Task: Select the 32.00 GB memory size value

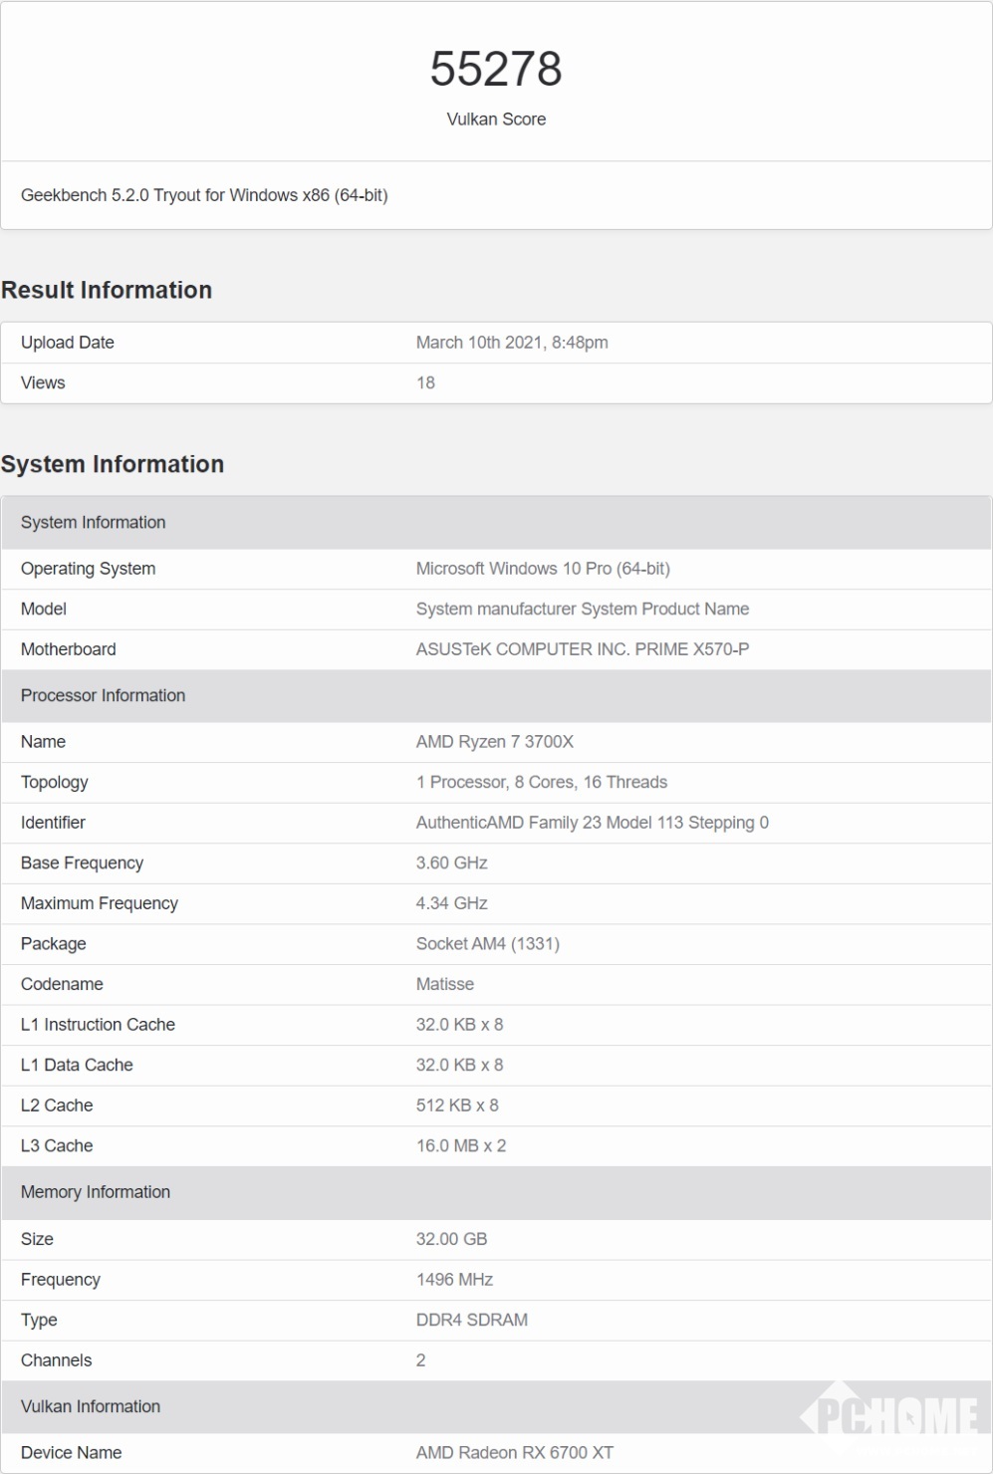Action: pyautogui.click(x=452, y=1239)
